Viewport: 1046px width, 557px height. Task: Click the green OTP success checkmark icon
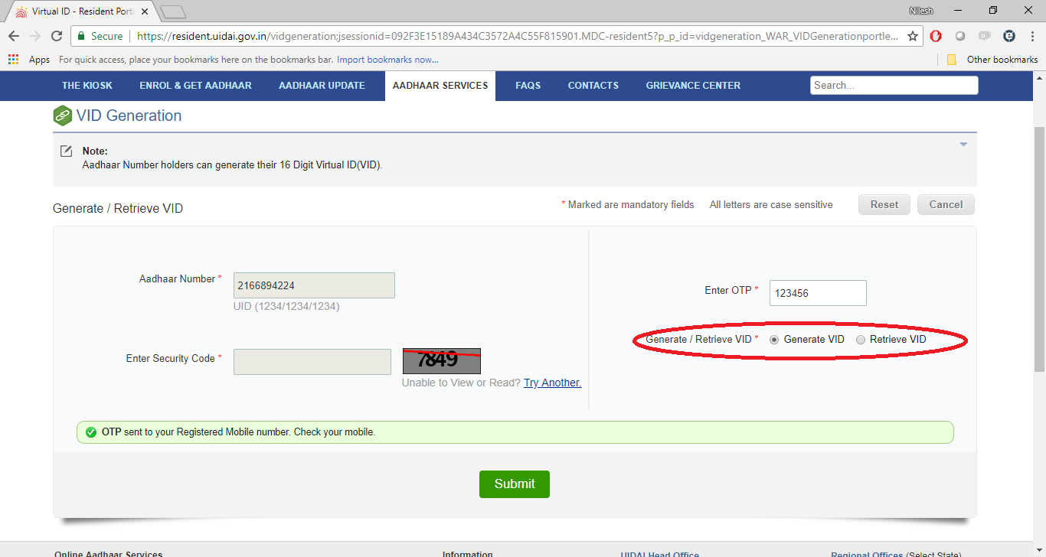tap(91, 432)
